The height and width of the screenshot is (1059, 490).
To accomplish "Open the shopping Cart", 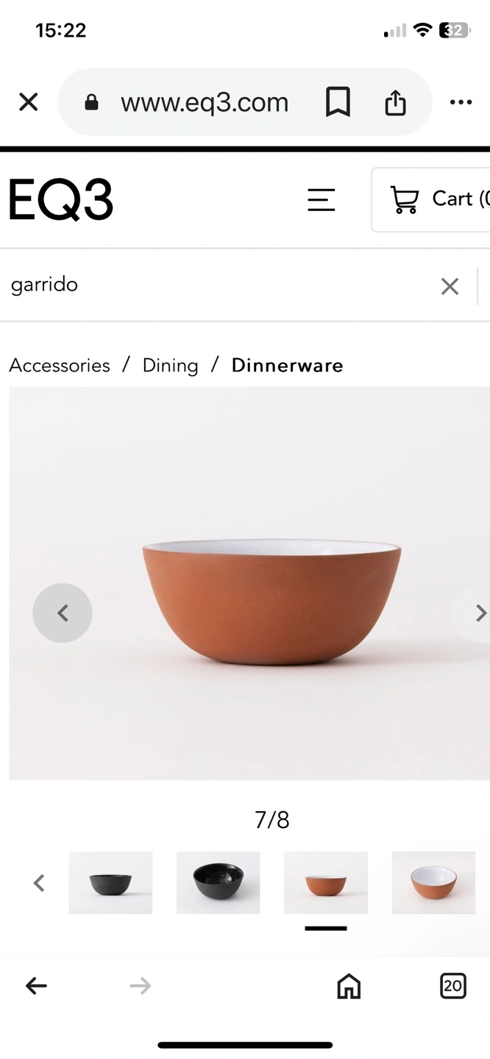I will [x=430, y=200].
